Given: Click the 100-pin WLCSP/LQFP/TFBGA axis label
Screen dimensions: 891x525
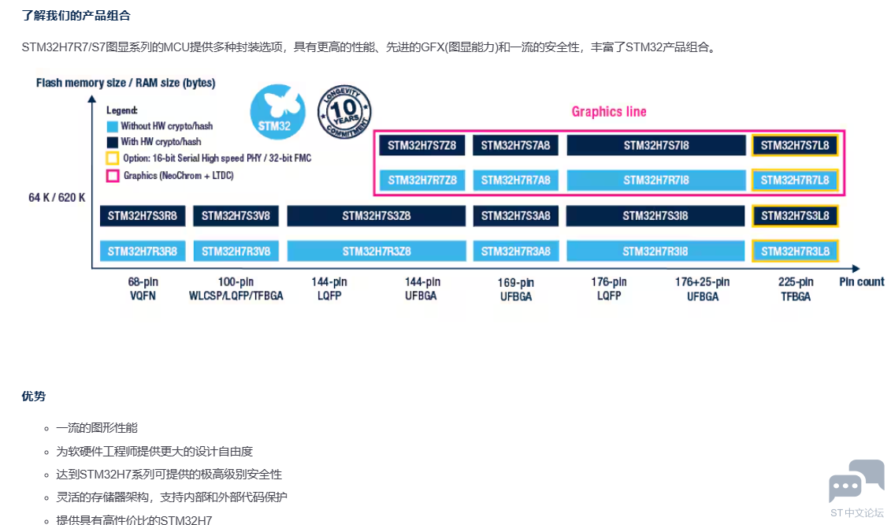Looking at the screenshot, I should [x=236, y=289].
